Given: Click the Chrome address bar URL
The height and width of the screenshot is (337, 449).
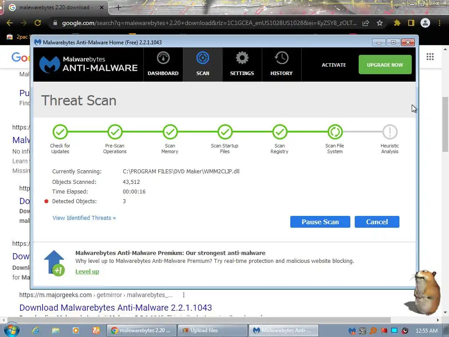Looking at the screenshot, I should point(210,23).
